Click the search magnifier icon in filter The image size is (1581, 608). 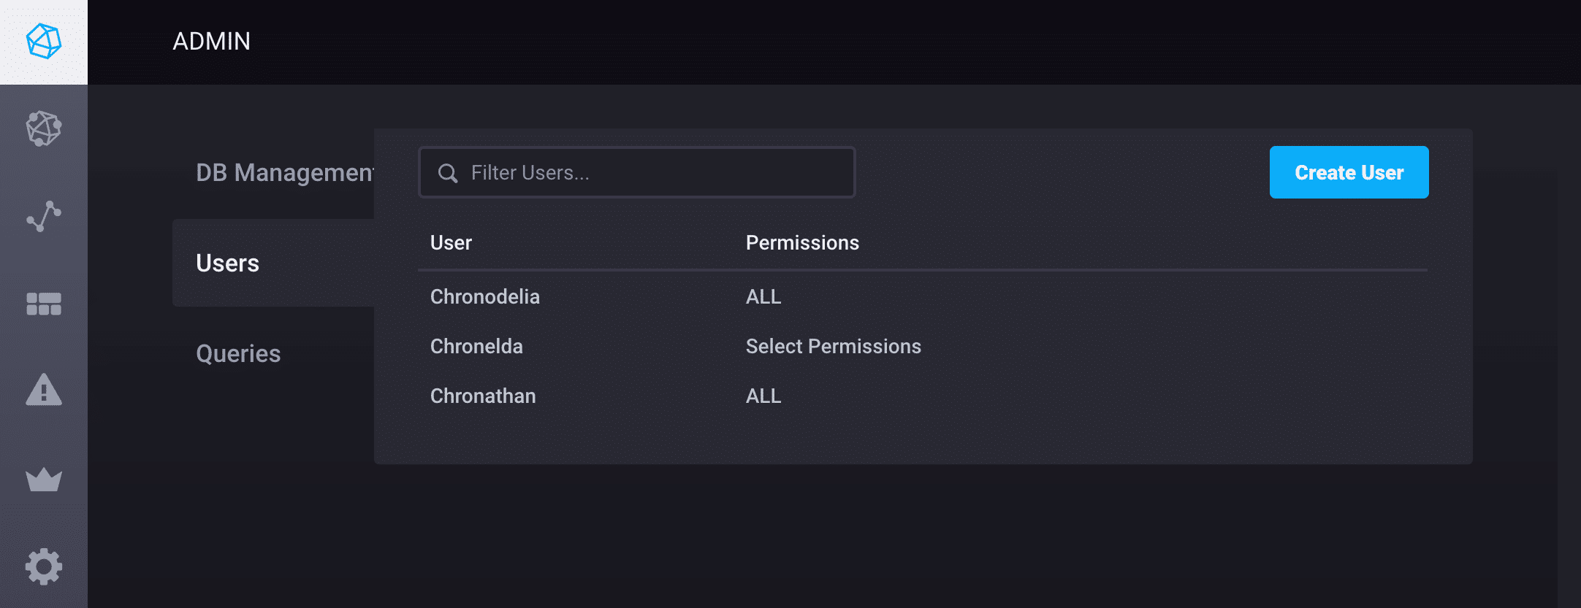448,173
